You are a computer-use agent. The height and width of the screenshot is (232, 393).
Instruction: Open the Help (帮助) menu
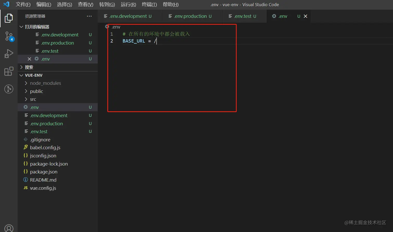(171, 4)
